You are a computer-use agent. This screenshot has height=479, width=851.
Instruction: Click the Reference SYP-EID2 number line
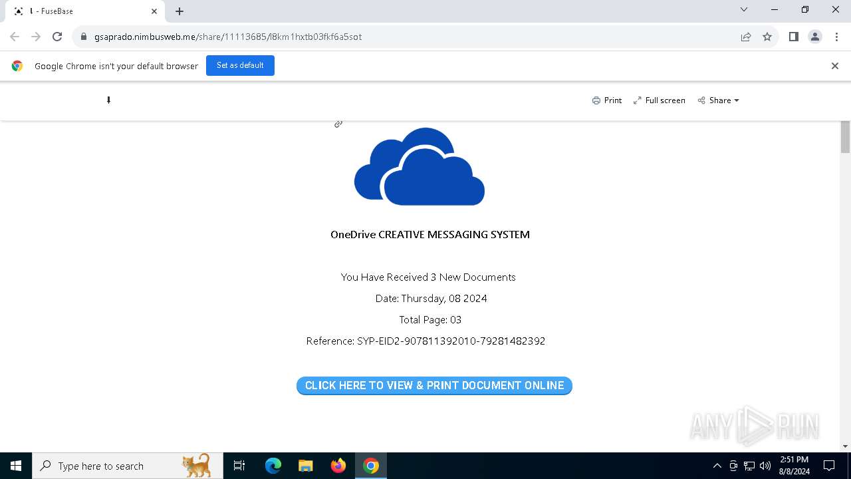(x=425, y=341)
